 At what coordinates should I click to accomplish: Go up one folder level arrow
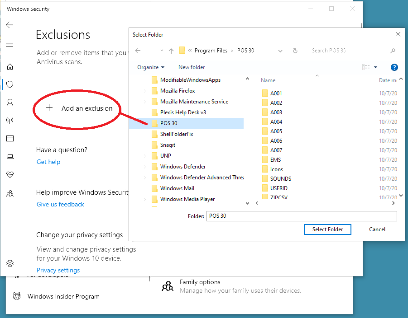click(171, 51)
